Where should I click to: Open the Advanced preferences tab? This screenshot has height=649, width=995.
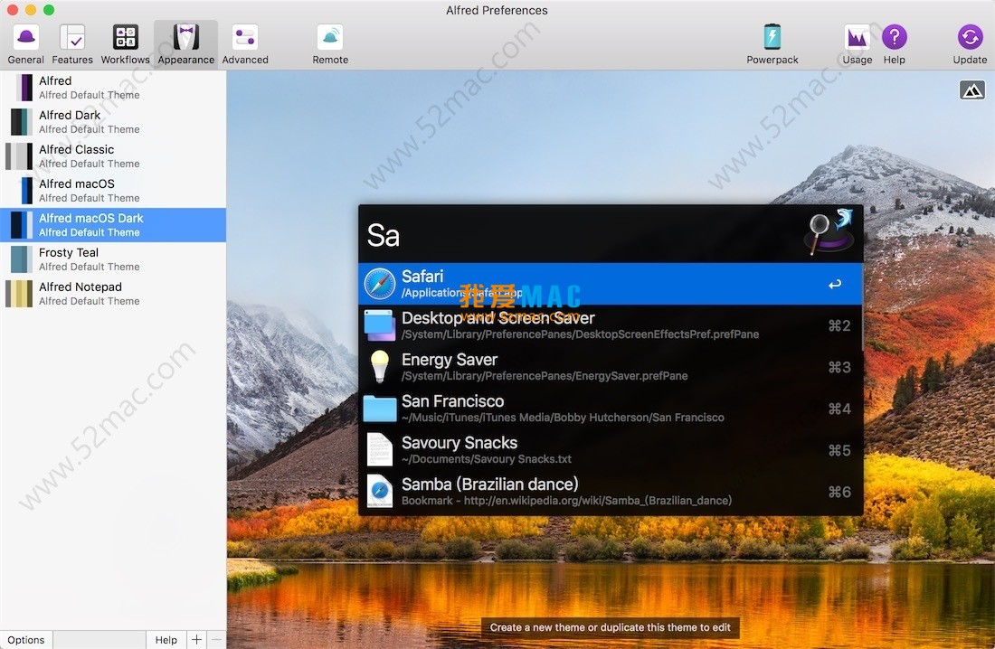point(245,44)
